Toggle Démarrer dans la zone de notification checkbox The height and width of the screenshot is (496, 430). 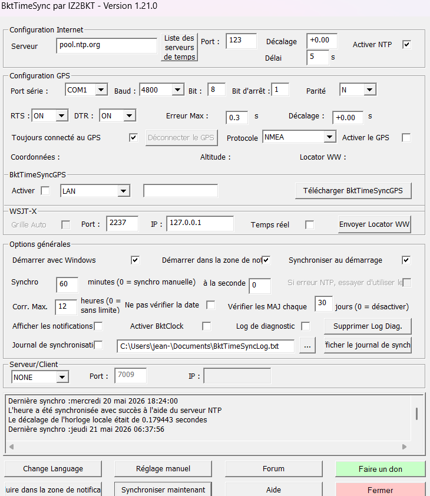[x=266, y=260]
